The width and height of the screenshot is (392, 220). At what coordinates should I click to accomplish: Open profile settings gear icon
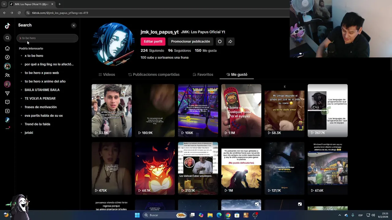(220, 42)
